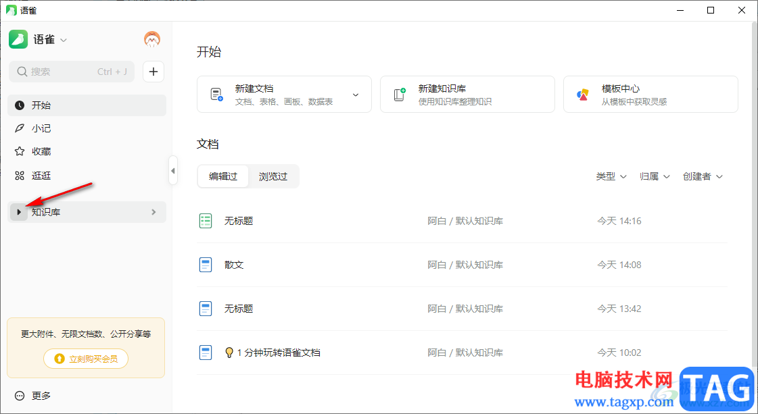Click the document icon of 无标题 13:42

[206, 309]
